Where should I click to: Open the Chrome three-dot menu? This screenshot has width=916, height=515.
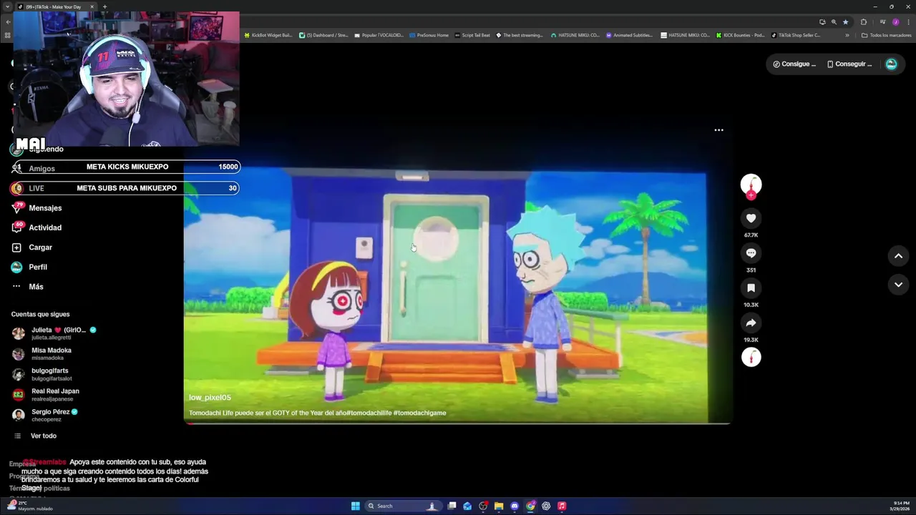click(908, 22)
